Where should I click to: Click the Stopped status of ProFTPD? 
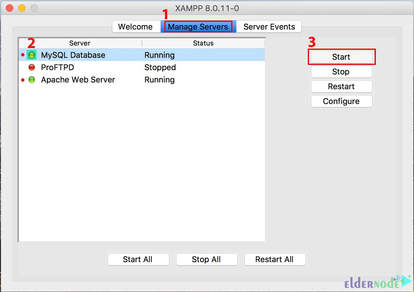tap(160, 67)
